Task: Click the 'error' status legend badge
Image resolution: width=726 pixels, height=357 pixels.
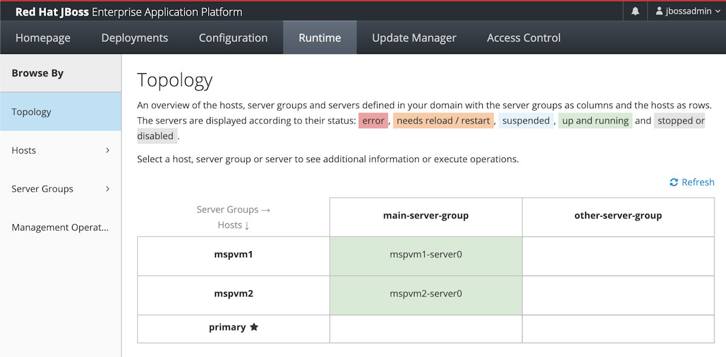Action: (x=373, y=120)
